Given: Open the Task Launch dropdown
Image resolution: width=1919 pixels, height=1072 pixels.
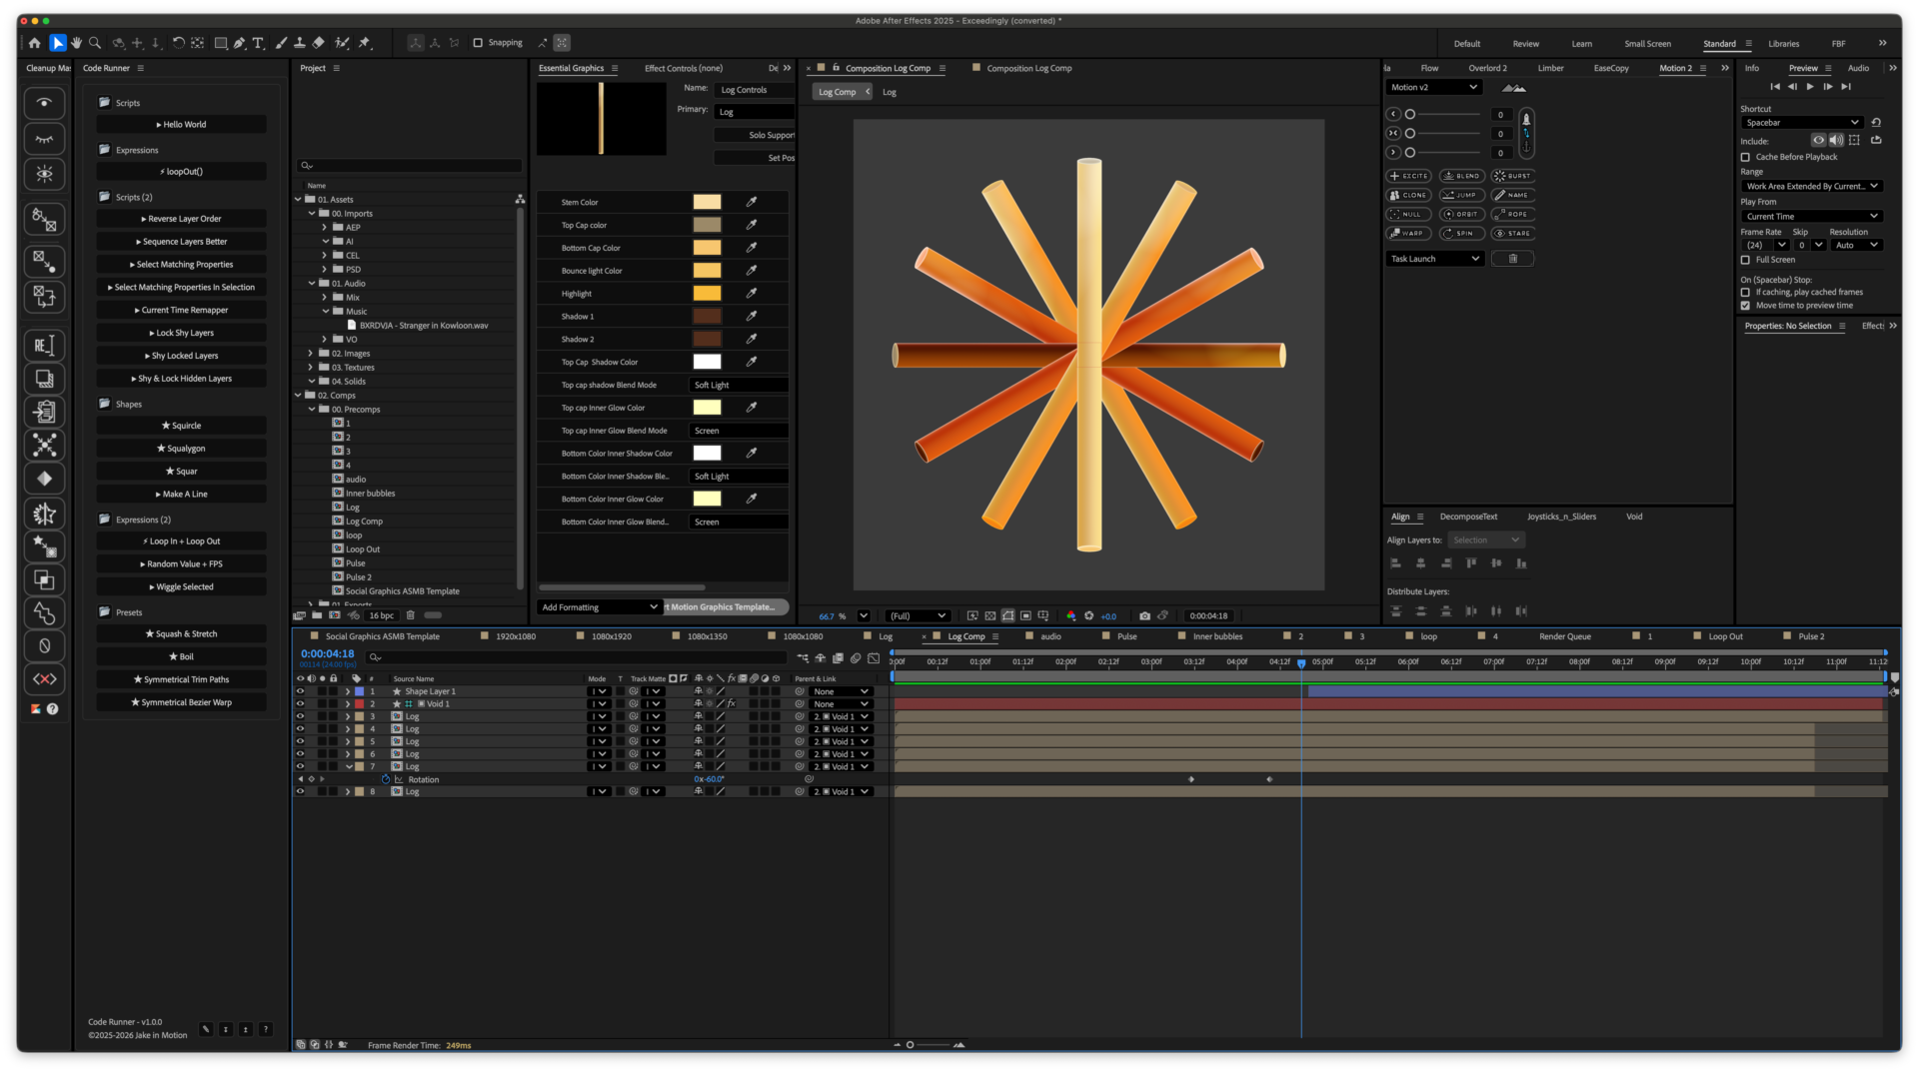Looking at the screenshot, I should pos(1434,259).
